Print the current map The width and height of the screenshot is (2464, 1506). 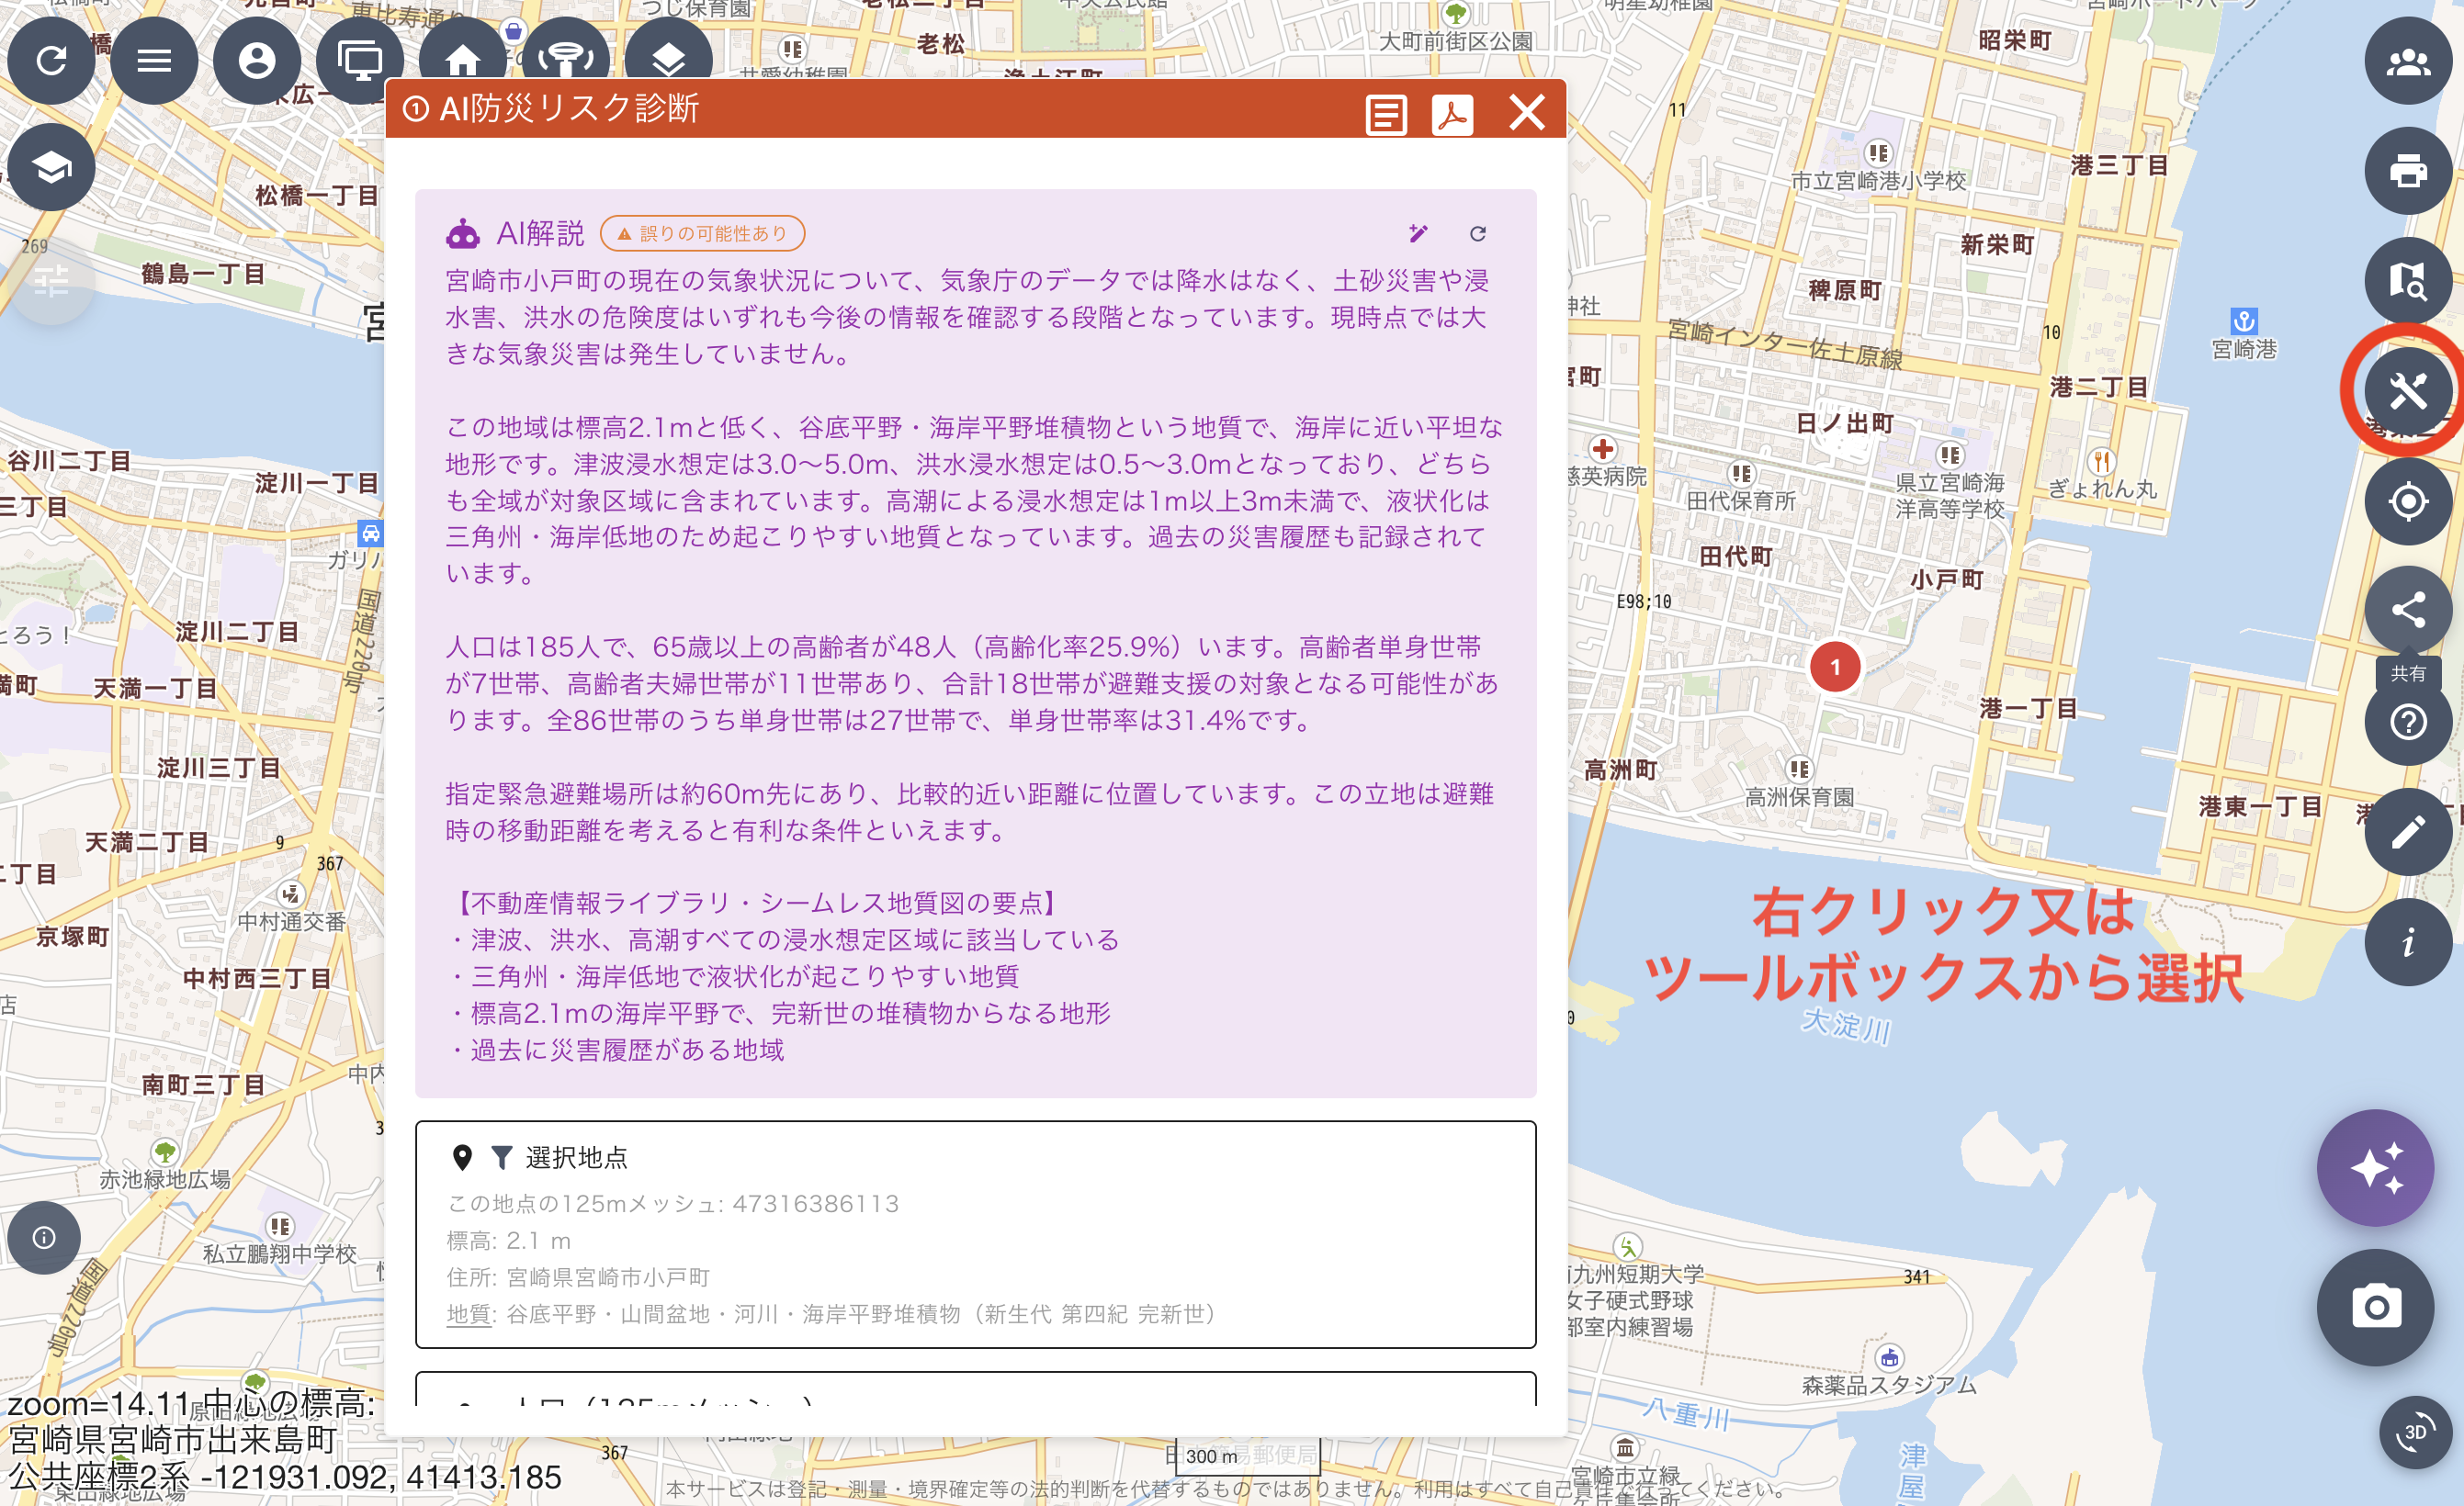tap(2406, 171)
